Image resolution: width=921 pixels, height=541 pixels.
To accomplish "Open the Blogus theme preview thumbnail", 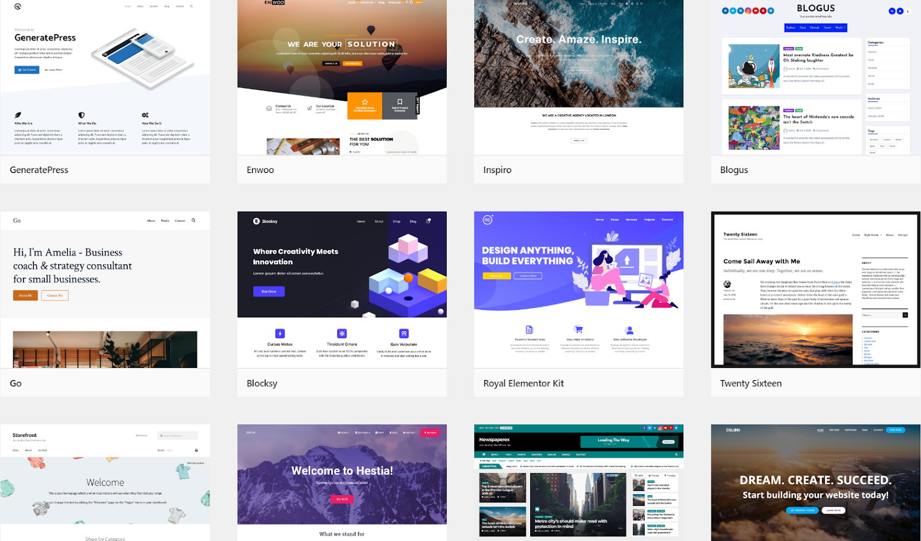I will click(x=816, y=77).
